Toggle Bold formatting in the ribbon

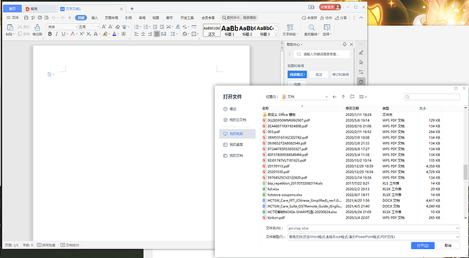[x=50, y=34]
